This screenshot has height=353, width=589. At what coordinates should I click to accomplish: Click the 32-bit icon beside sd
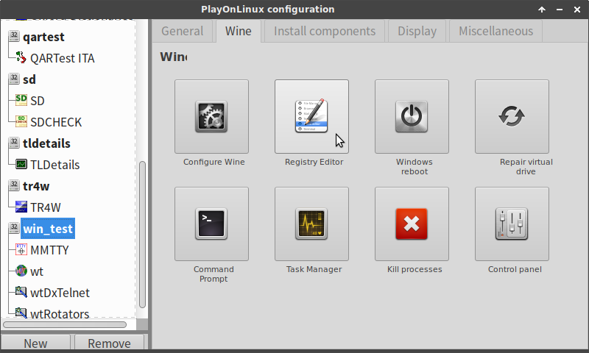click(14, 79)
